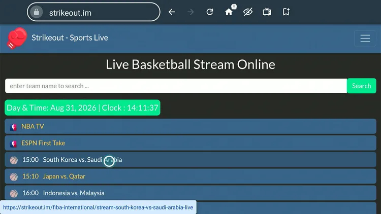The height and width of the screenshot is (214, 381).
Task: Open South Korea vs. Saudi Arabia stream
Action: tap(190, 160)
